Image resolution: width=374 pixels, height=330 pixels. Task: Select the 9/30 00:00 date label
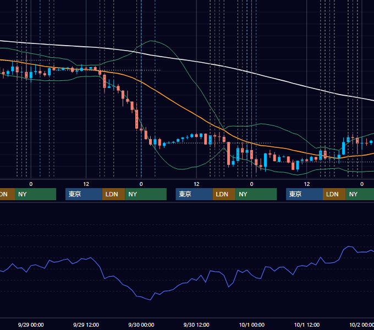141,324
